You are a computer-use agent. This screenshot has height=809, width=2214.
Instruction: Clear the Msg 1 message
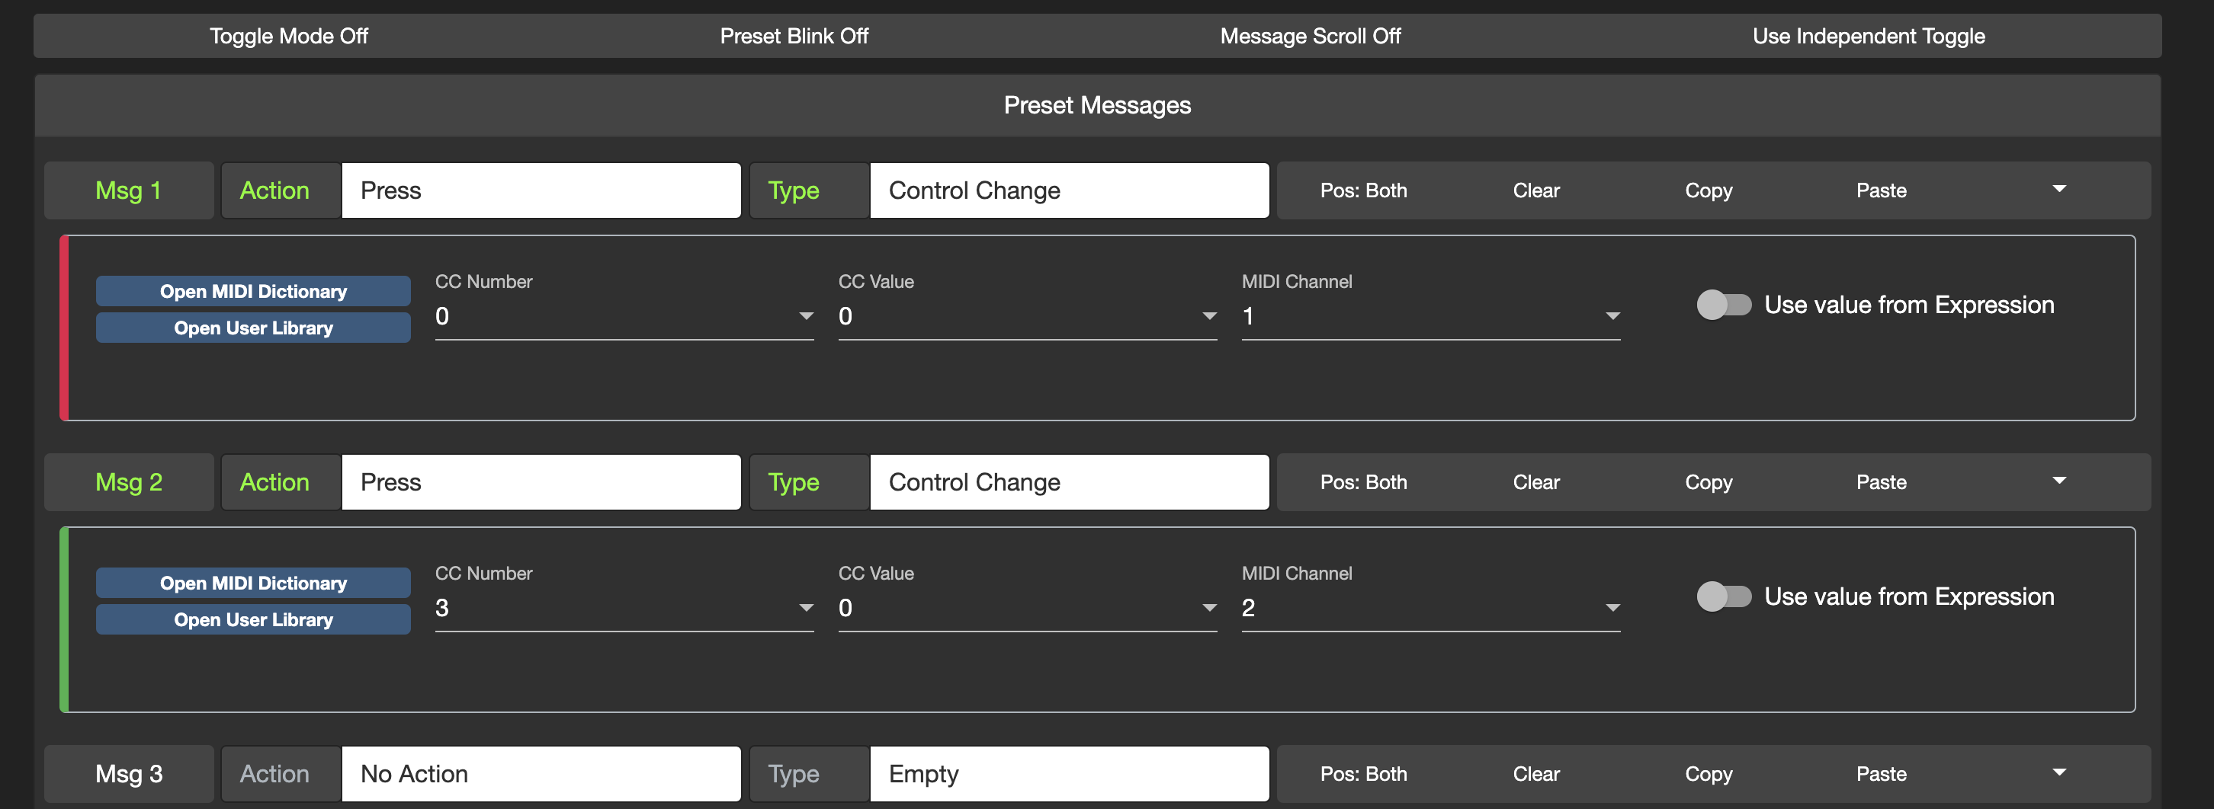point(1536,190)
